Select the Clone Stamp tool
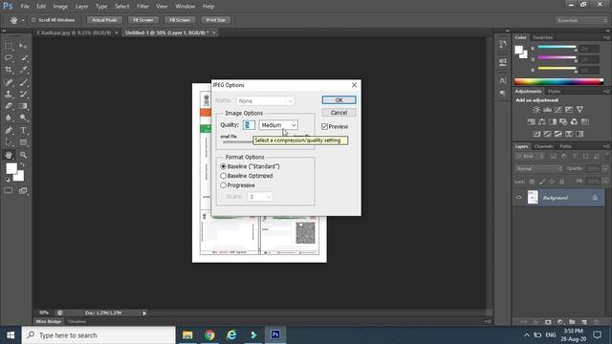 click(9, 94)
